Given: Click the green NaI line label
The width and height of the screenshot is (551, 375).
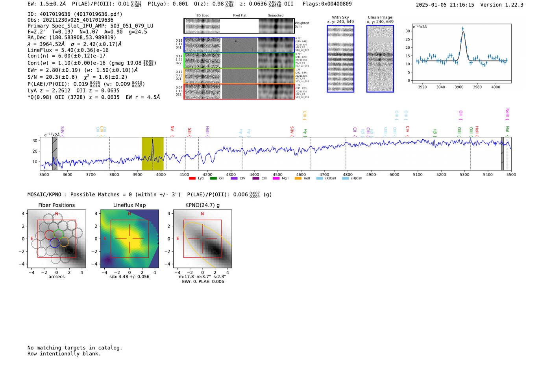Looking at the screenshot, I should pos(507,131).
